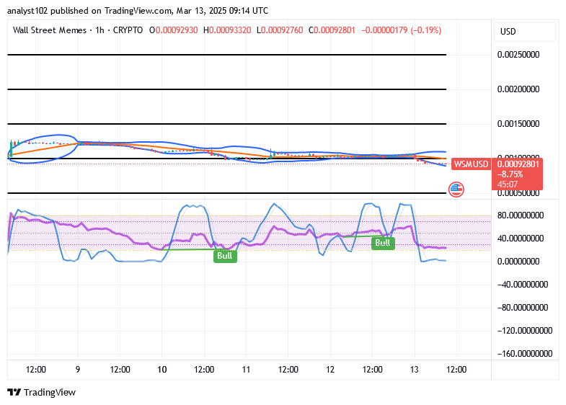Click the −8.75% change in price tag
566x405 pixels.
tap(510, 174)
